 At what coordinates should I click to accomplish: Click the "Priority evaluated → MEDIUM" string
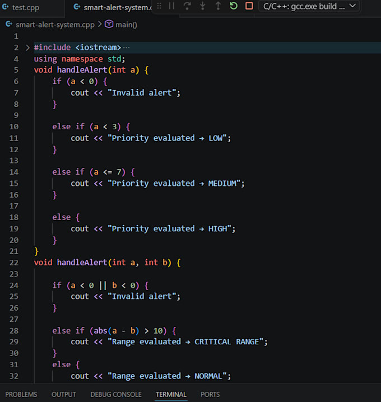click(x=174, y=183)
